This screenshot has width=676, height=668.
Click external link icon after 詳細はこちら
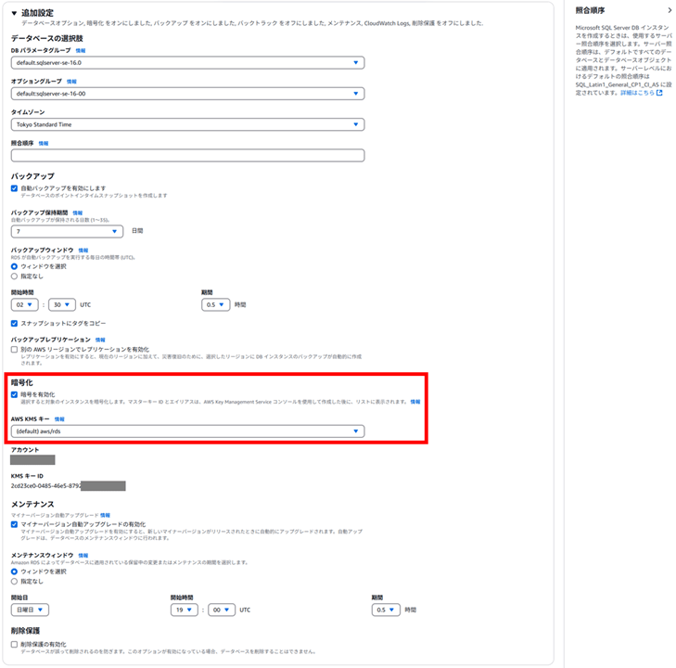[x=659, y=93]
